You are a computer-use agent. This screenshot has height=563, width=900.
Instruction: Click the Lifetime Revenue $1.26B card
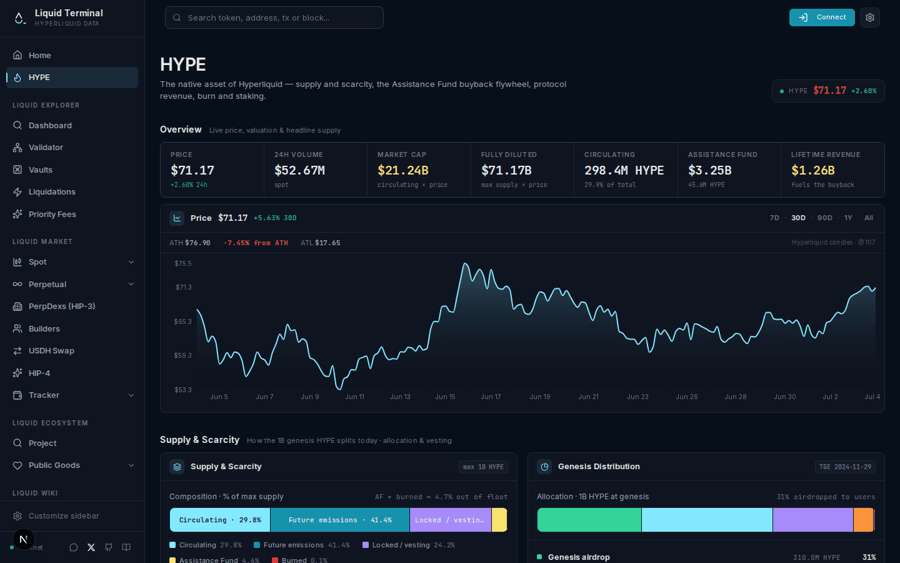click(x=832, y=170)
